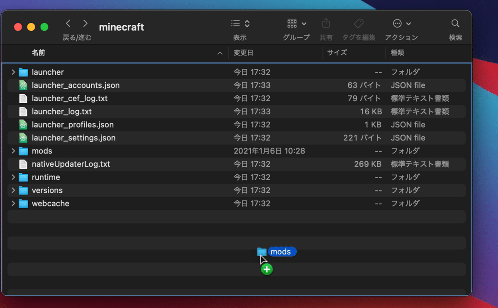Click the 1 KB size cell
The width and height of the screenshot is (498, 308).
click(x=373, y=125)
